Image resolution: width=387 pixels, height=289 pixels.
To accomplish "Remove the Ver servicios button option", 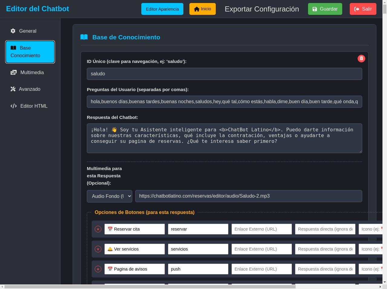I will (x=98, y=249).
